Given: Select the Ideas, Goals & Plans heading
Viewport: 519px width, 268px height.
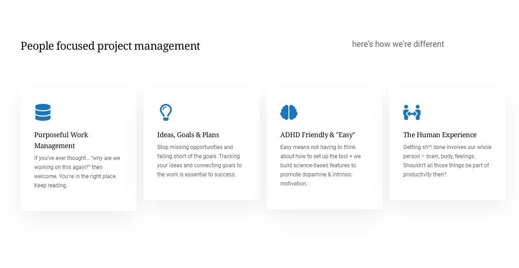Looking at the screenshot, I should tap(188, 135).
